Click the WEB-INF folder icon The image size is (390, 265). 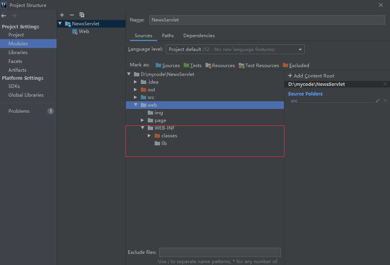[x=150, y=128]
